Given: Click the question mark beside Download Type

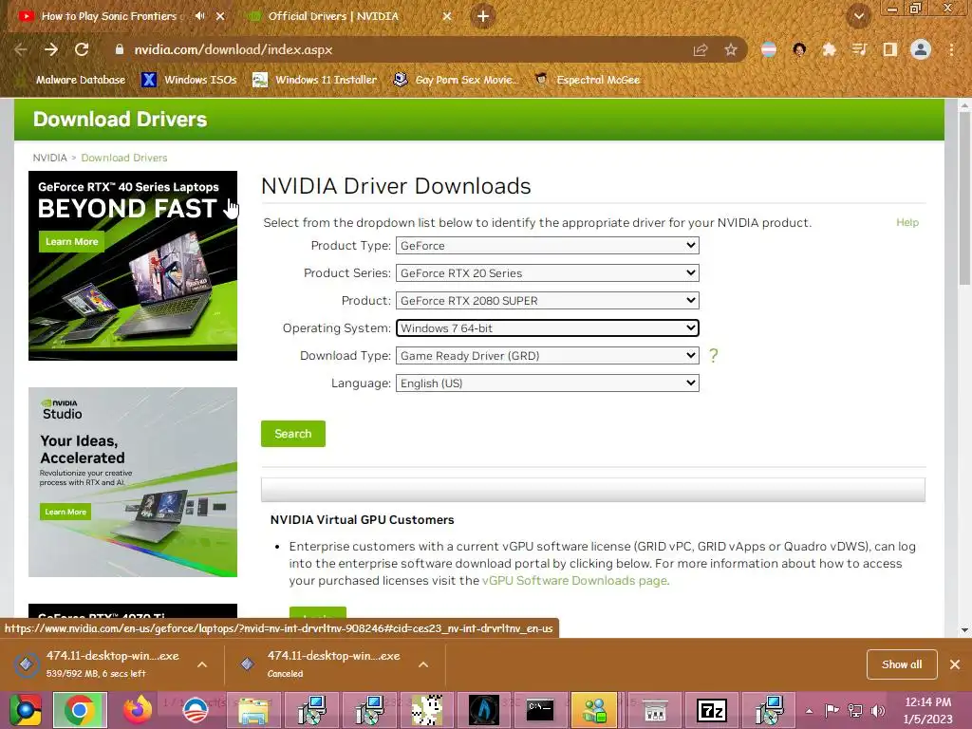Looking at the screenshot, I should click(x=714, y=355).
